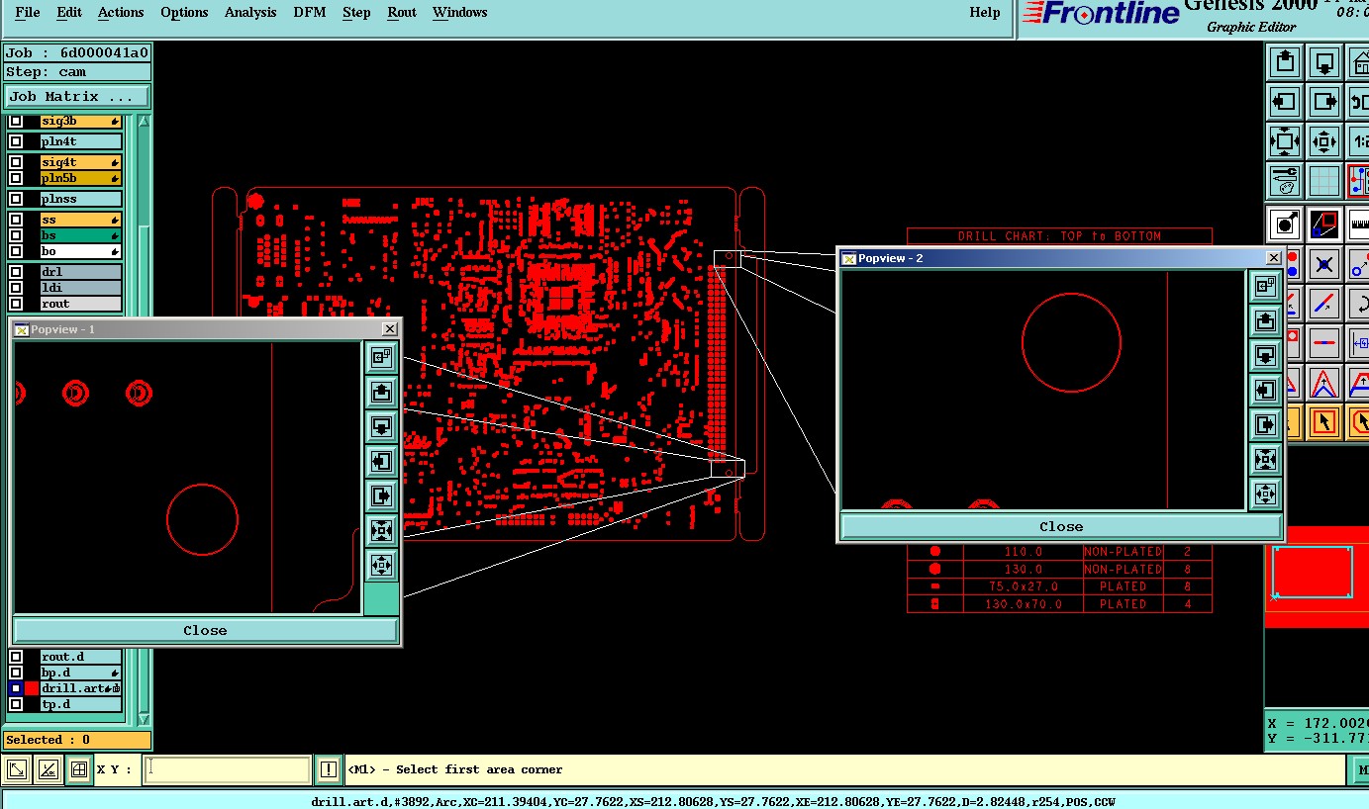This screenshot has height=809, width=1369.
Task: Toggle the grid display icon
Action: point(1324,181)
